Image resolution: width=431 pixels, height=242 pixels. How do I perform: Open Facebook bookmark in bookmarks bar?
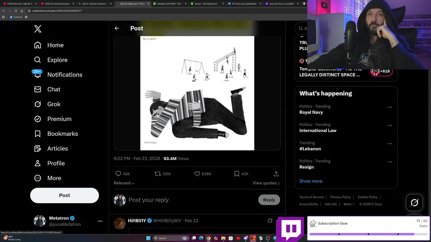(x=16, y=17)
